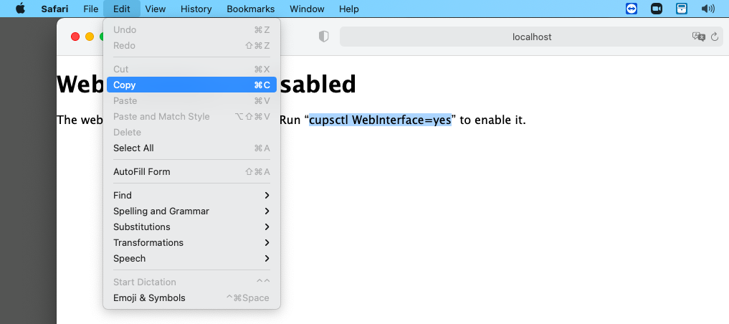
Task: Close the Safari window with red button
Action: [x=75, y=37]
